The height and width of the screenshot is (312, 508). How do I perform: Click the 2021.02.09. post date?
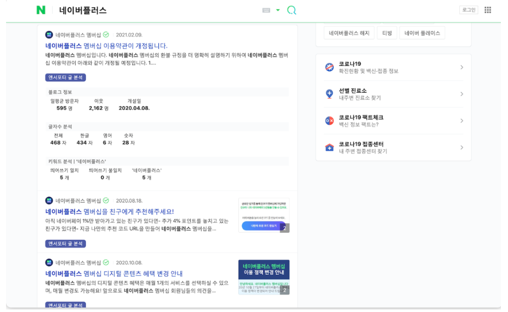[x=129, y=35]
